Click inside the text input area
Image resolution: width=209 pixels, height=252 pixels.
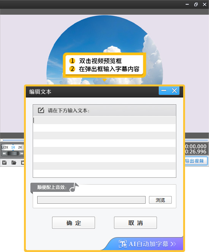tap(104, 147)
